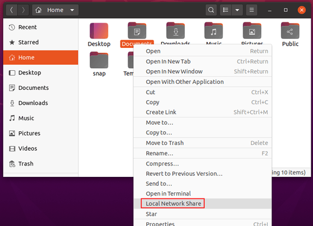Go forward with the right arrow button

(x=23, y=10)
